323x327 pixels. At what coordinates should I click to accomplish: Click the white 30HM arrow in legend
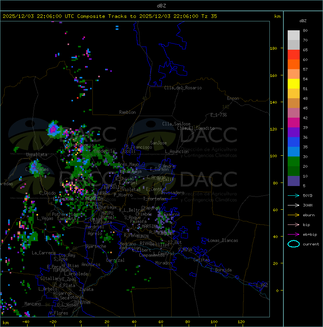[x=293, y=205]
